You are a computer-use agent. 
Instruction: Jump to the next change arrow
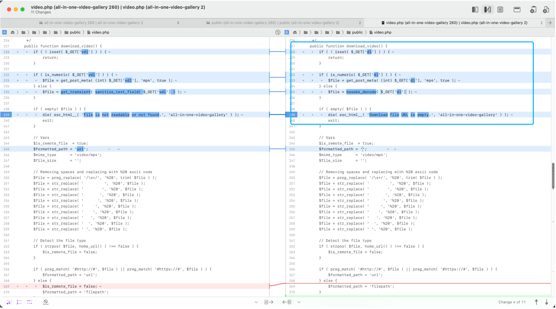547,302
